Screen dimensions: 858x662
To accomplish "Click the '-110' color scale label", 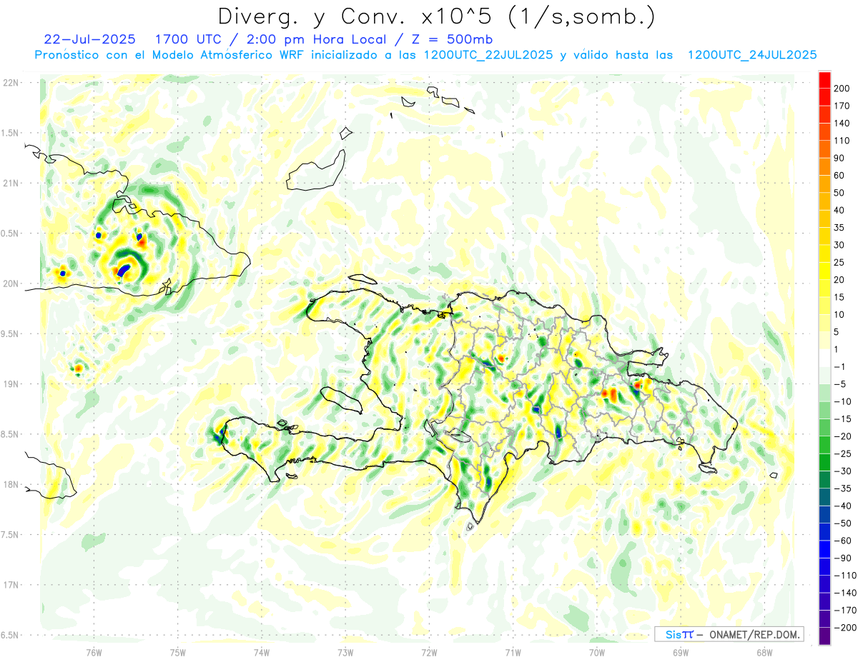I will pyautogui.click(x=845, y=576).
